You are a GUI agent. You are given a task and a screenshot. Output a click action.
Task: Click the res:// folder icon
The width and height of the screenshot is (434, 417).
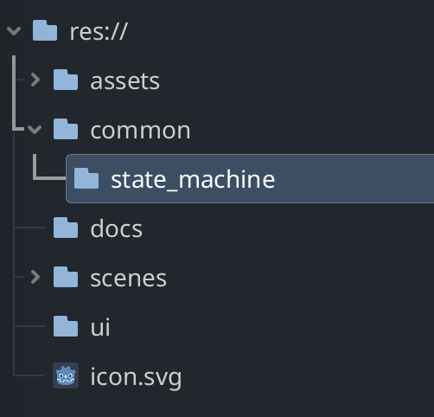[45, 30]
